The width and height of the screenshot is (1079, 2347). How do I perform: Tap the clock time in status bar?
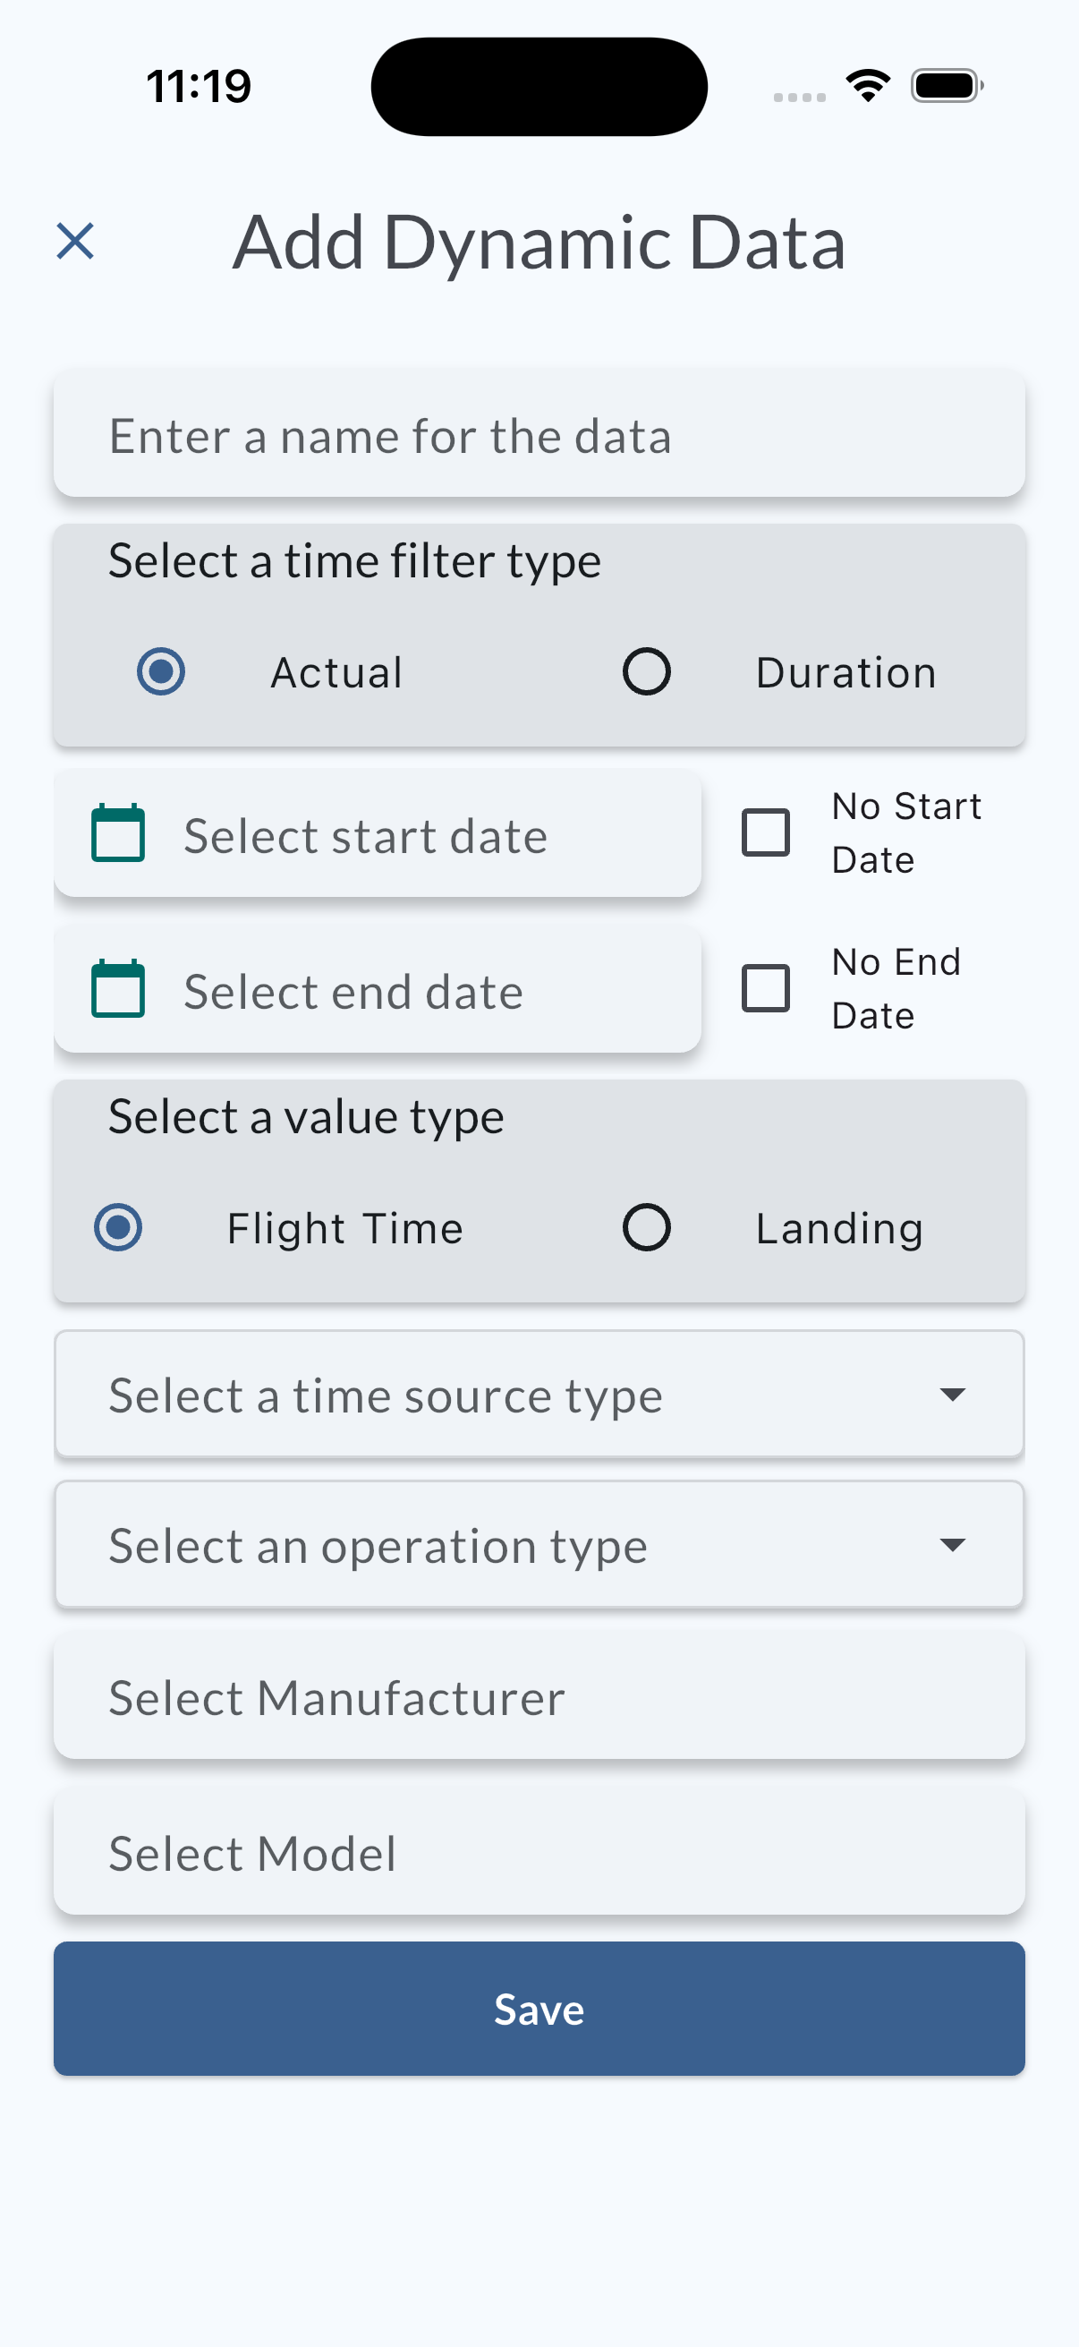pyautogui.click(x=199, y=87)
